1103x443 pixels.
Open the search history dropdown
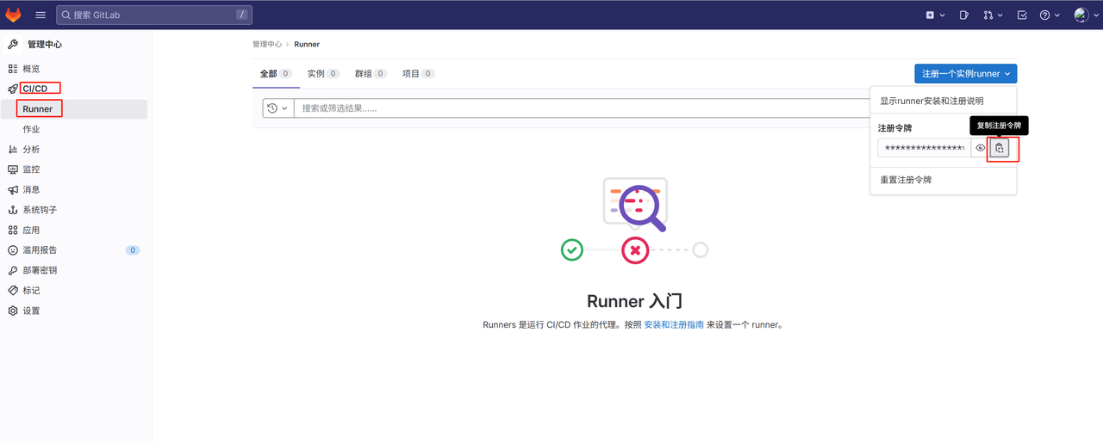(x=277, y=108)
